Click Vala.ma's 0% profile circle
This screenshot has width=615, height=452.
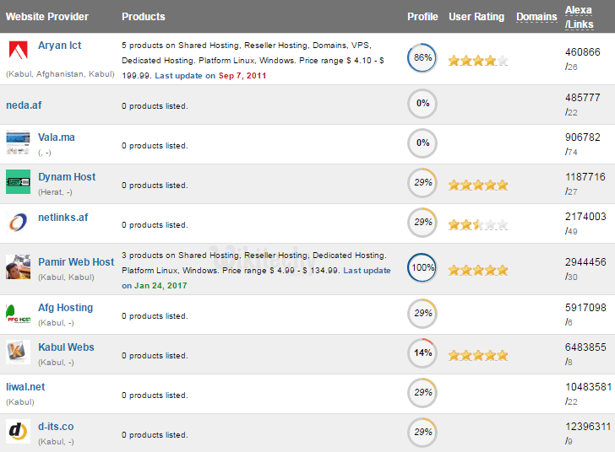[x=422, y=143]
